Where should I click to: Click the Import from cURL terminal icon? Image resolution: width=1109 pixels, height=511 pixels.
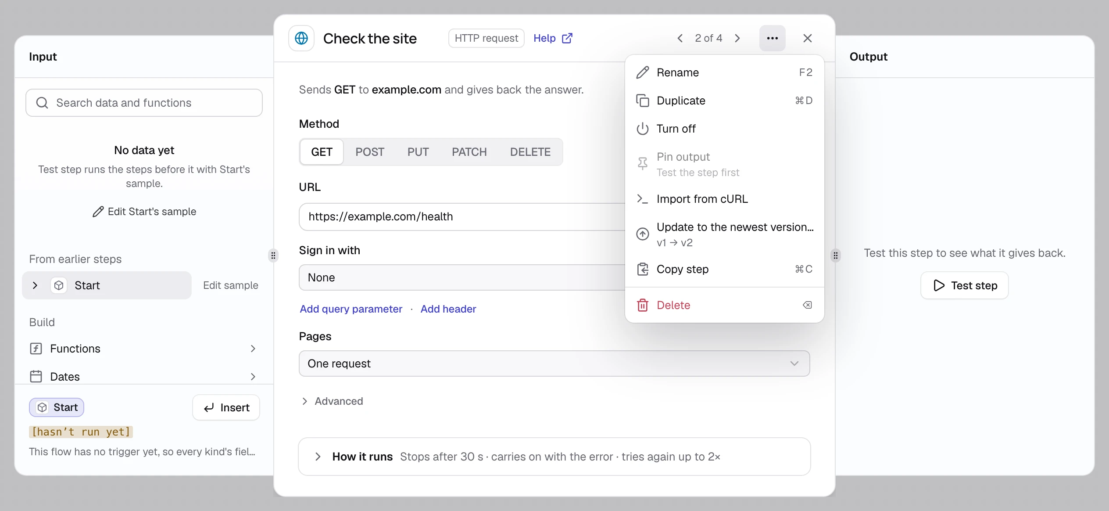(642, 199)
